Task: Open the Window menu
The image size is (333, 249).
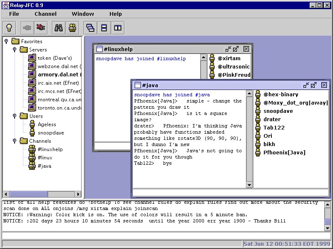Action: (83, 14)
